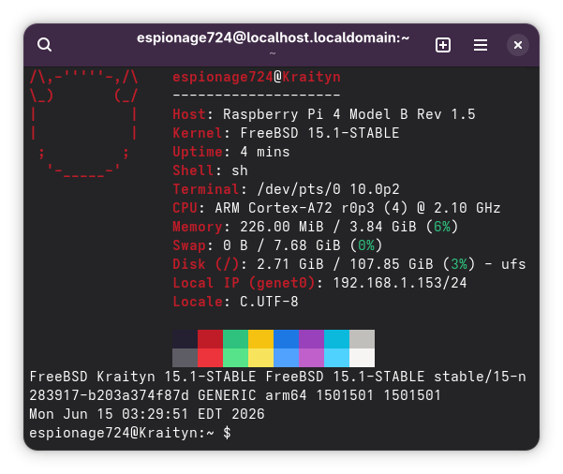Click the espionage724@Kraityn header text

pyautogui.click(x=257, y=77)
